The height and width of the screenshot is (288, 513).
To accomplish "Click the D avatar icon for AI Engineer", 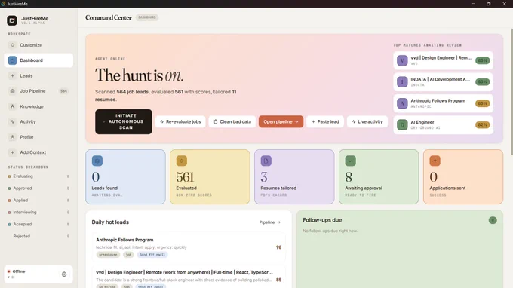I will point(402,125).
